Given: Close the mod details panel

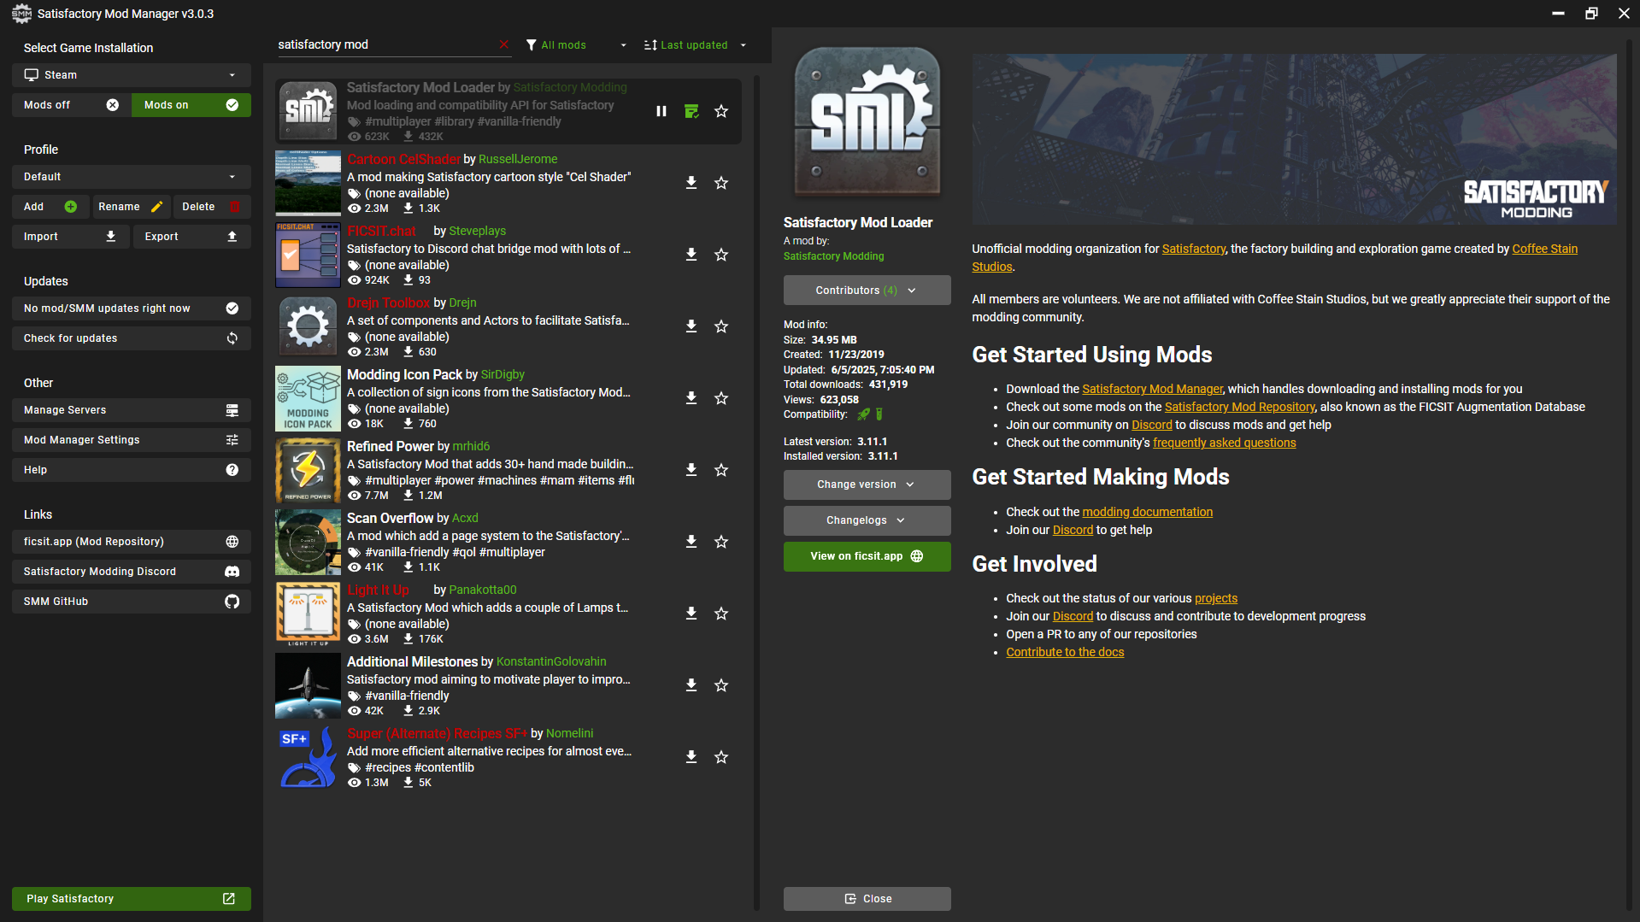Looking at the screenshot, I should tap(867, 899).
